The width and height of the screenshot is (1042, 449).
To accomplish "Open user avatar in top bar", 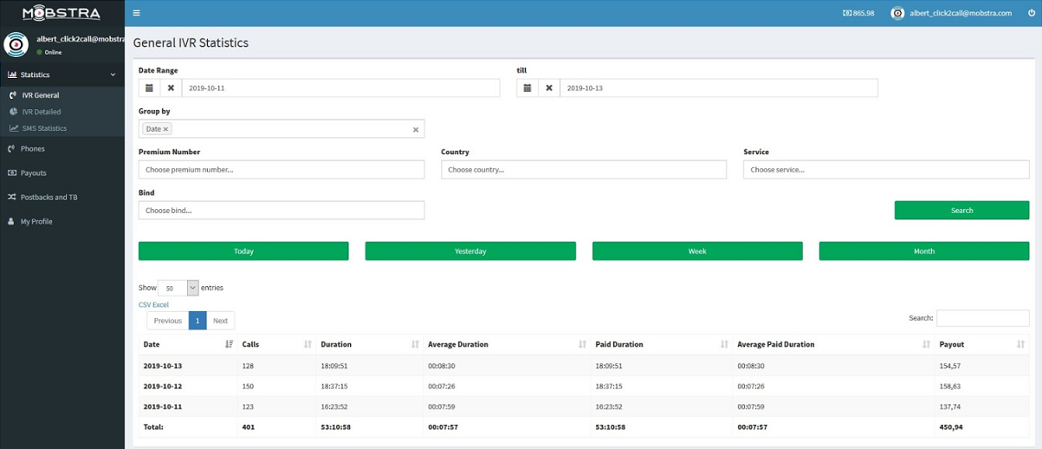I will (x=897, y=13).
